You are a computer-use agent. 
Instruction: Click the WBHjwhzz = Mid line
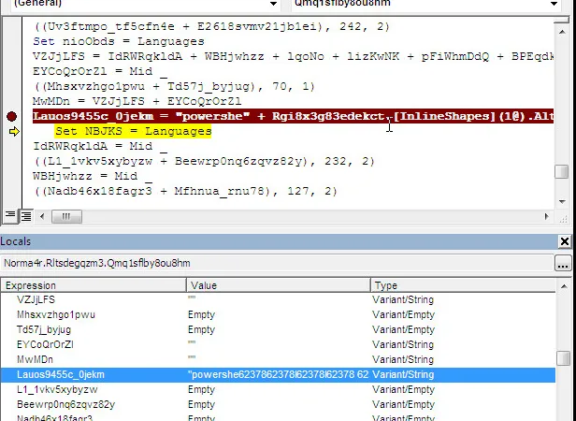pyautogui.click(x=93, y=176)
